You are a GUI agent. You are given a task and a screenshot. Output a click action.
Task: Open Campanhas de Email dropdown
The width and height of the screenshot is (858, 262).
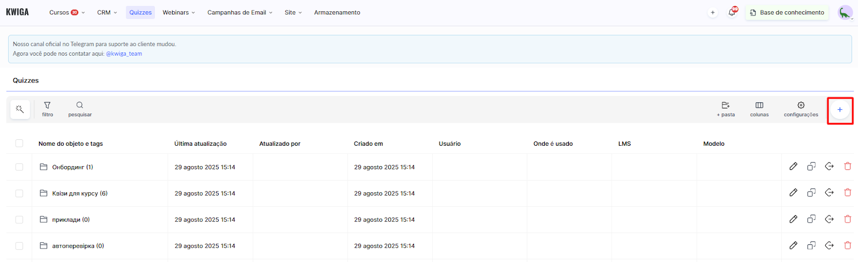(240, 12)
